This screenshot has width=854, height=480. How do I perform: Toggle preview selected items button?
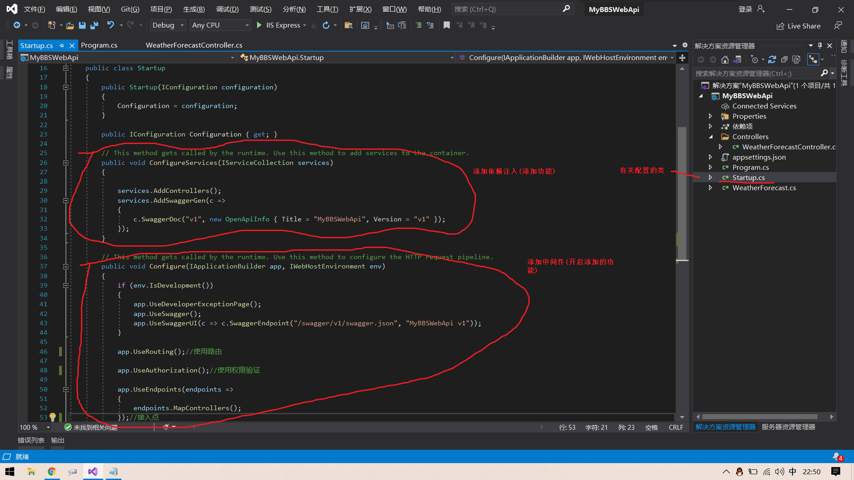(x=813, y=60)
